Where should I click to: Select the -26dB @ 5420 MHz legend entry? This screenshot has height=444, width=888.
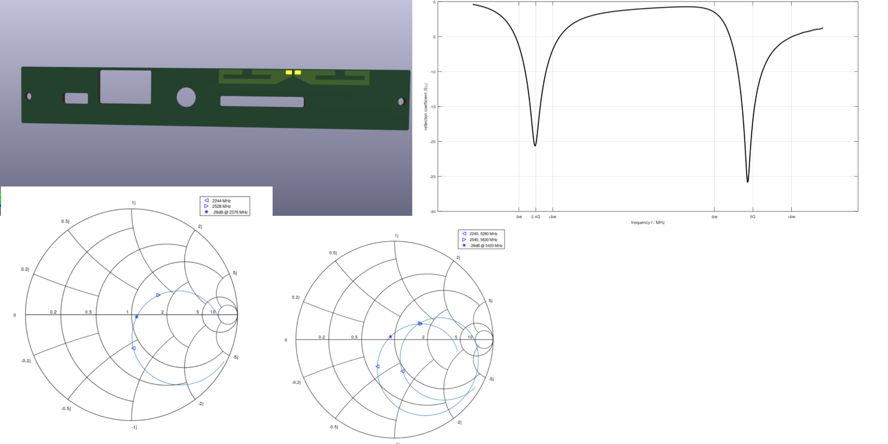tap(486, 246)
